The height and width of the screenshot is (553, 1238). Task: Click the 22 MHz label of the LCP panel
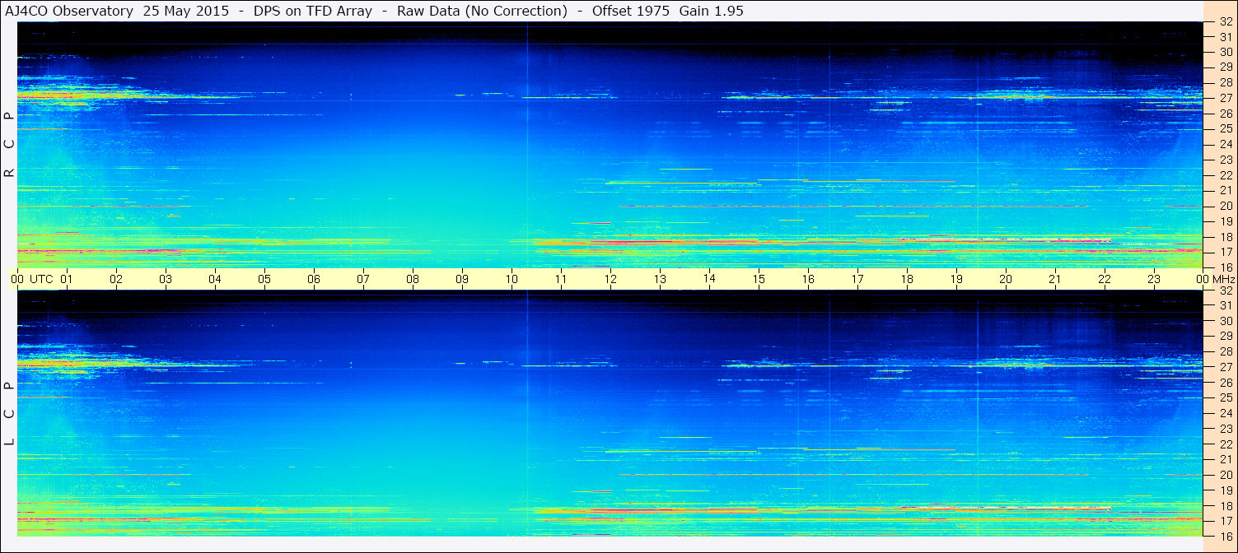point(1226,444)
